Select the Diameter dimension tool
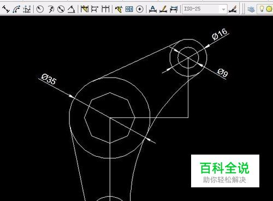 click(61, 9)
